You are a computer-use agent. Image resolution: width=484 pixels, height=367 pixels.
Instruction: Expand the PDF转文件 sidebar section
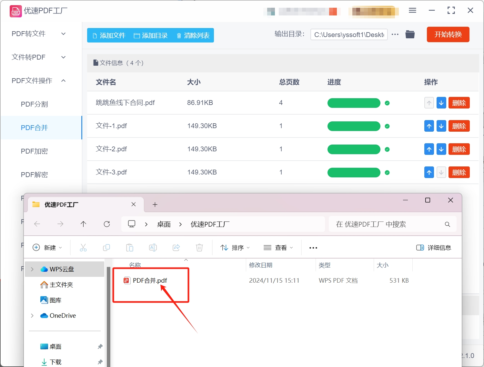64,34
